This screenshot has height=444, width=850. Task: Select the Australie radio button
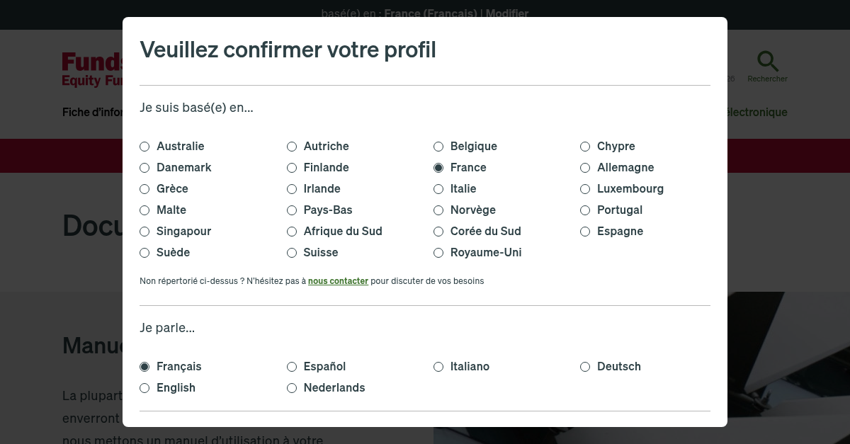(x=144, y=147)
